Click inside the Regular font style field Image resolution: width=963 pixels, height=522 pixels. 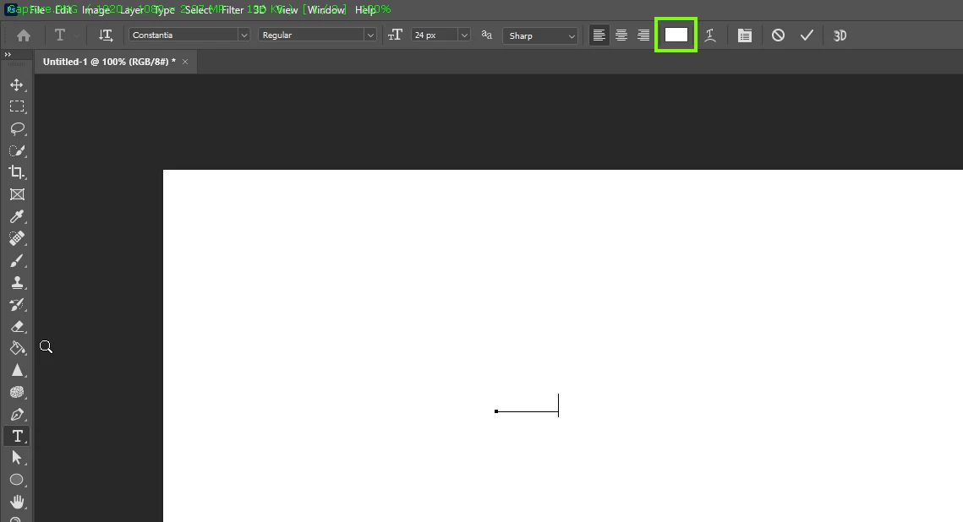point(311,35)
